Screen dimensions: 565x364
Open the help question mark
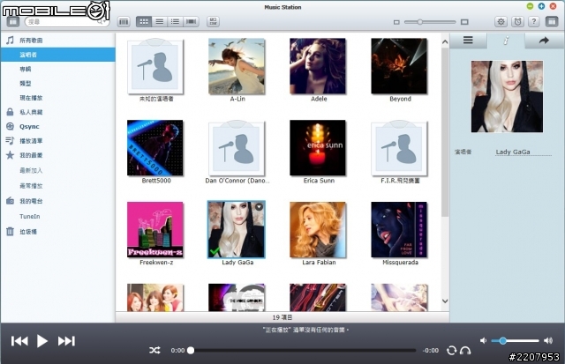tap(533, 21)
